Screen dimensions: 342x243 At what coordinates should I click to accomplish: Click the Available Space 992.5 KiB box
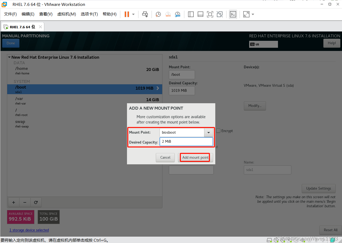[21, 217]
